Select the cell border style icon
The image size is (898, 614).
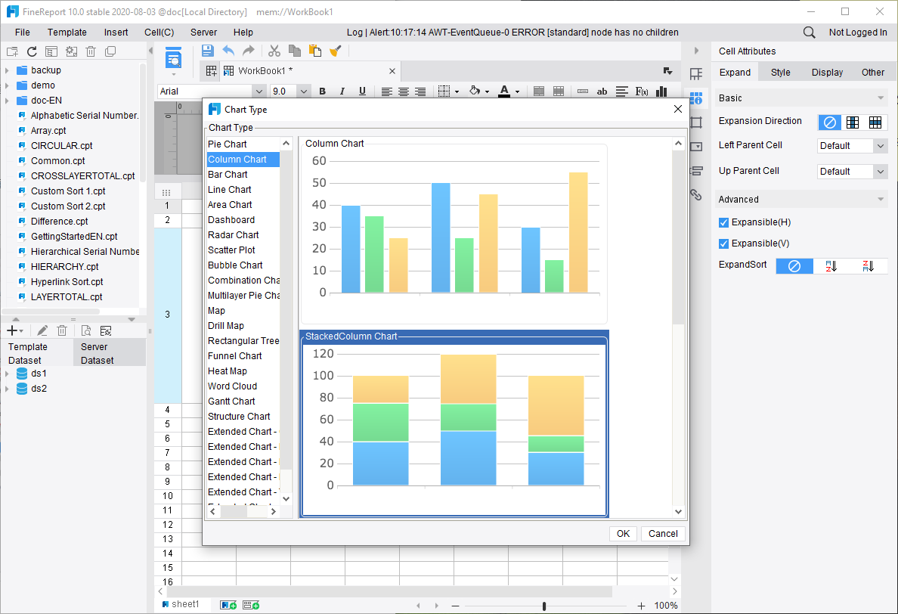click(442, 91)
